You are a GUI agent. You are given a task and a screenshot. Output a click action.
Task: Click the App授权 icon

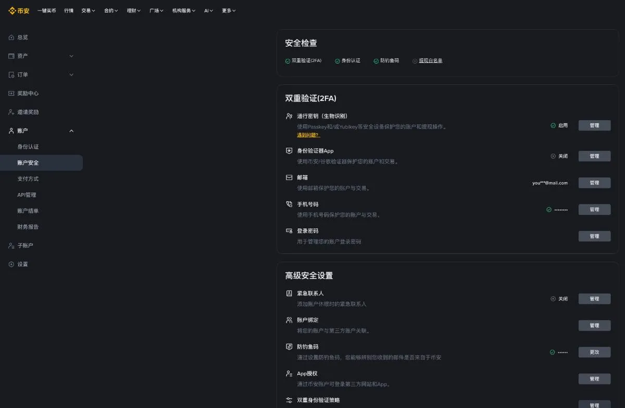(x=289, y=373)
